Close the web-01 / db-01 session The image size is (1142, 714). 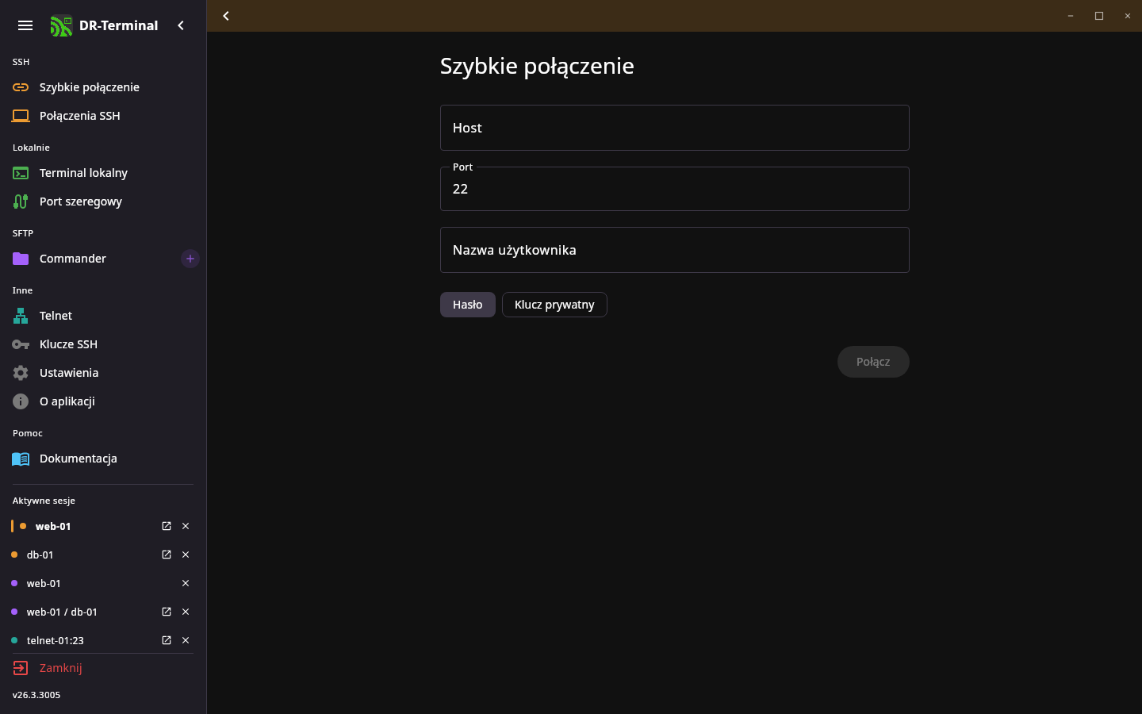pos(186,612)
